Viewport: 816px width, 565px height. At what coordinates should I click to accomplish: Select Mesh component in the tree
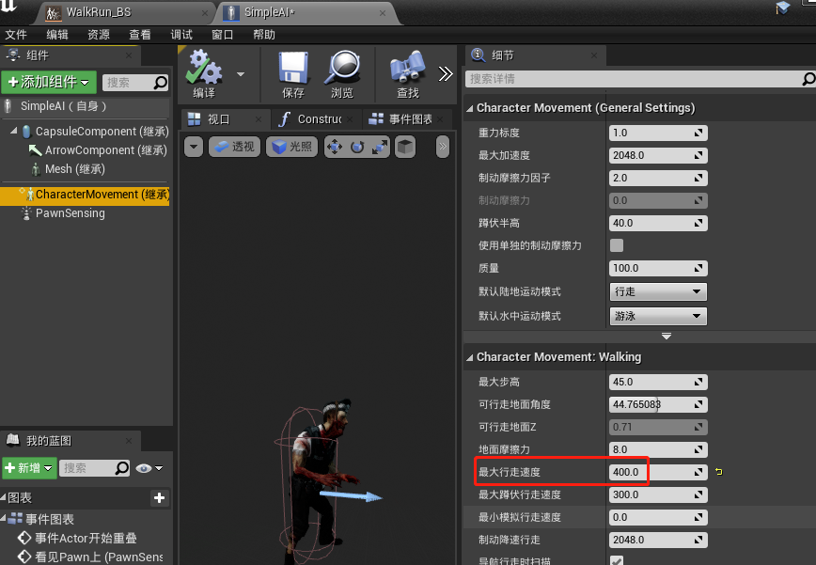pyautogui.click(x=75, y=169)
